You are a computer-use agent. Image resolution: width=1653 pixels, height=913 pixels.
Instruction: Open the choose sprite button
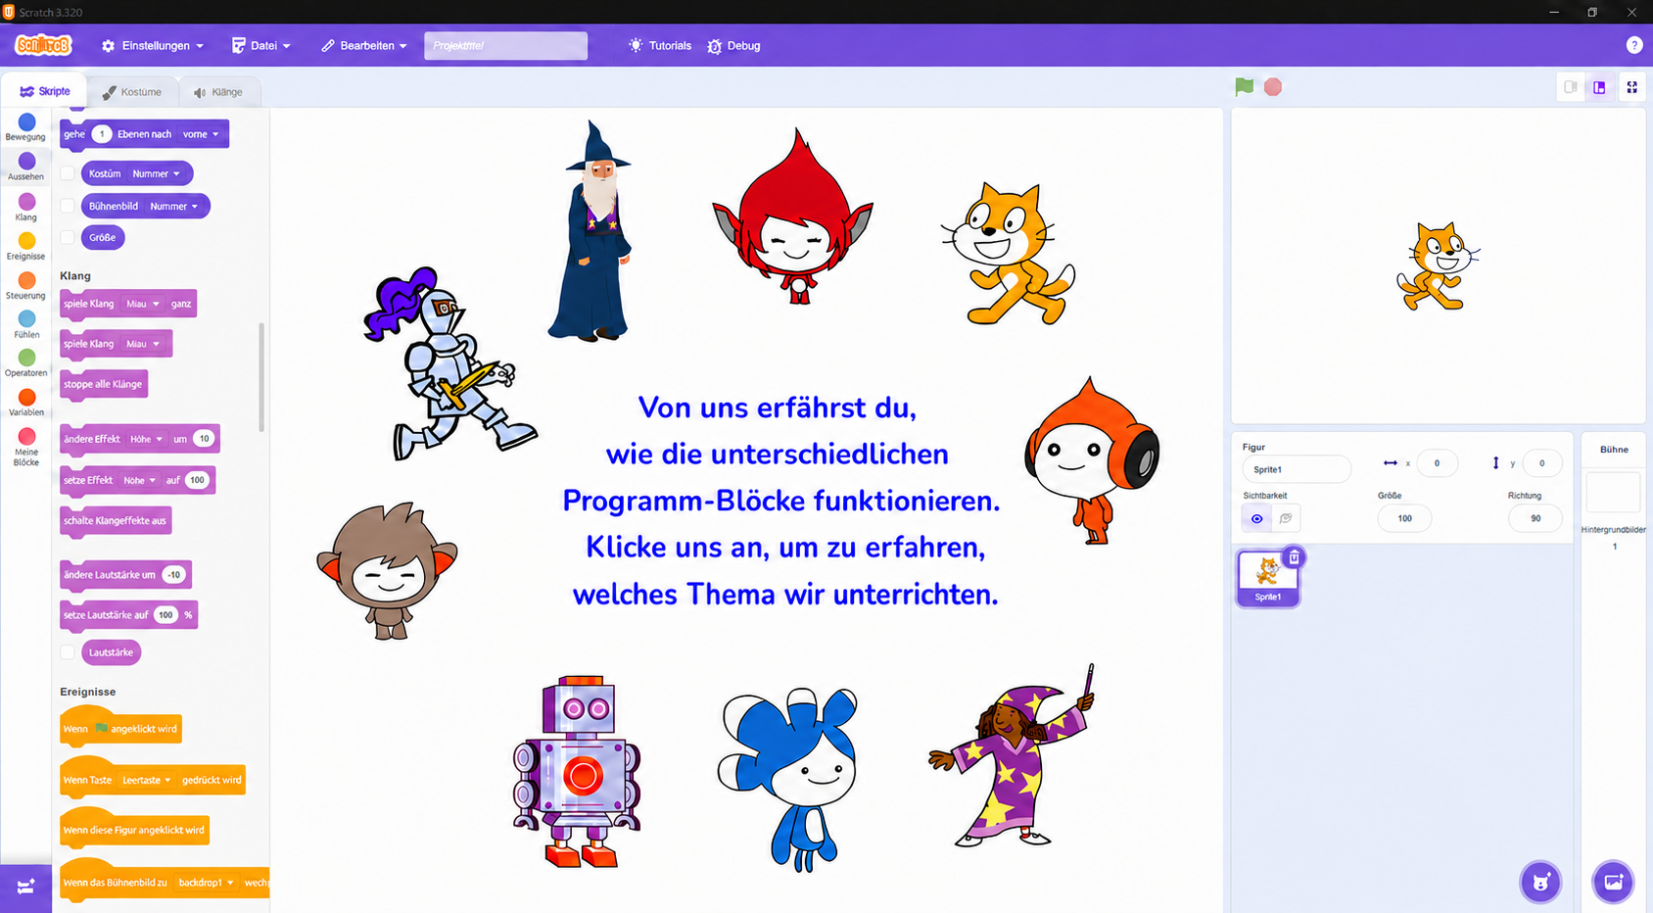pyautogui.click(x=1540, y=882)
